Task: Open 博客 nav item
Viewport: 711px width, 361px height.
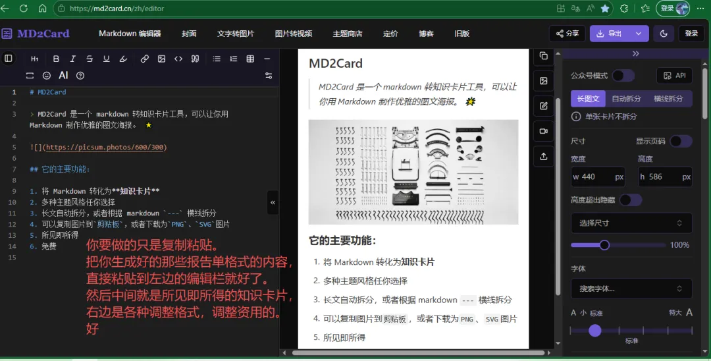Action: click(426, 34)
